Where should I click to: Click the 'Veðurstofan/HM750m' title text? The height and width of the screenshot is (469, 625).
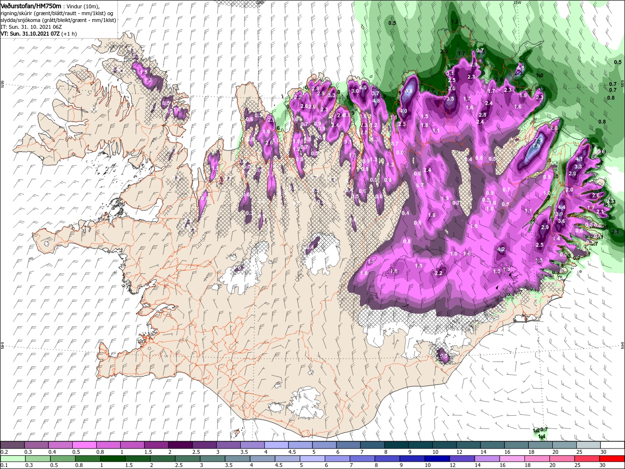31,5
